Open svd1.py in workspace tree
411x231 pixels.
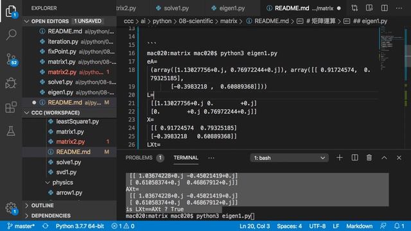coord(69,172)
